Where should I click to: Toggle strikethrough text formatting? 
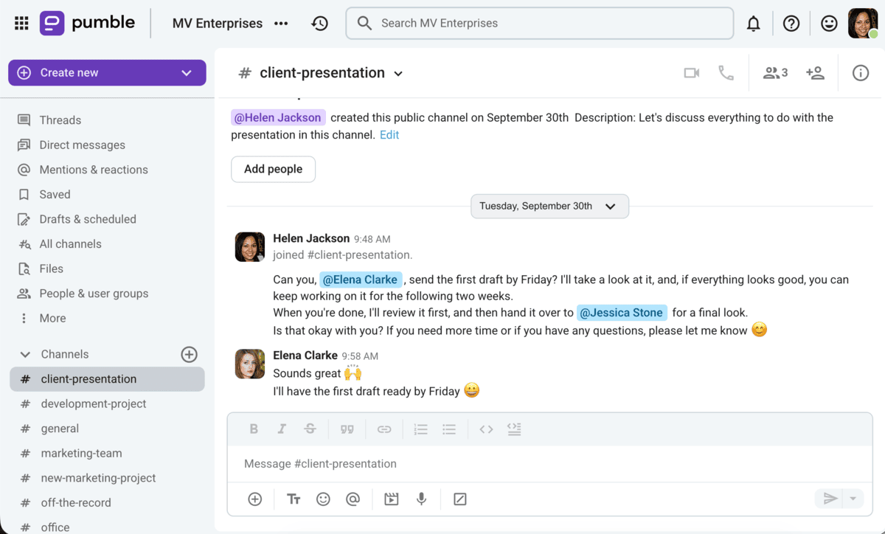[x=310, y=429]
